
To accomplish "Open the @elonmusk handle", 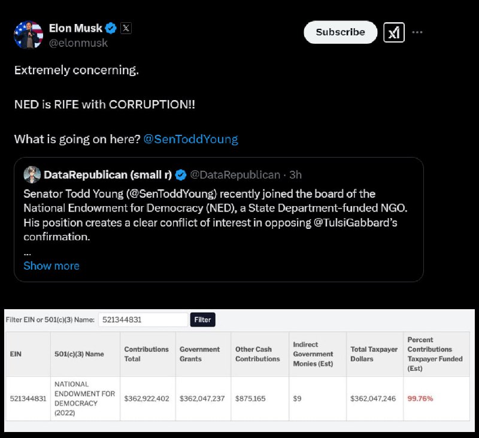I will [x=78, y=43].
